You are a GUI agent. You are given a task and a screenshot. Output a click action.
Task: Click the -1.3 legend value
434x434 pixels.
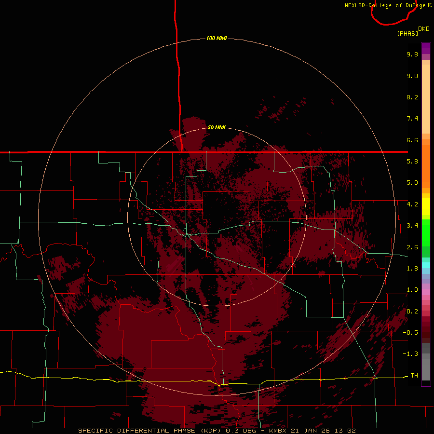tap(410, 354)
